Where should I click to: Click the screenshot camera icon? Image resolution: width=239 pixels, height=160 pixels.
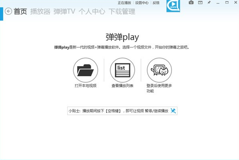point(191,2)
